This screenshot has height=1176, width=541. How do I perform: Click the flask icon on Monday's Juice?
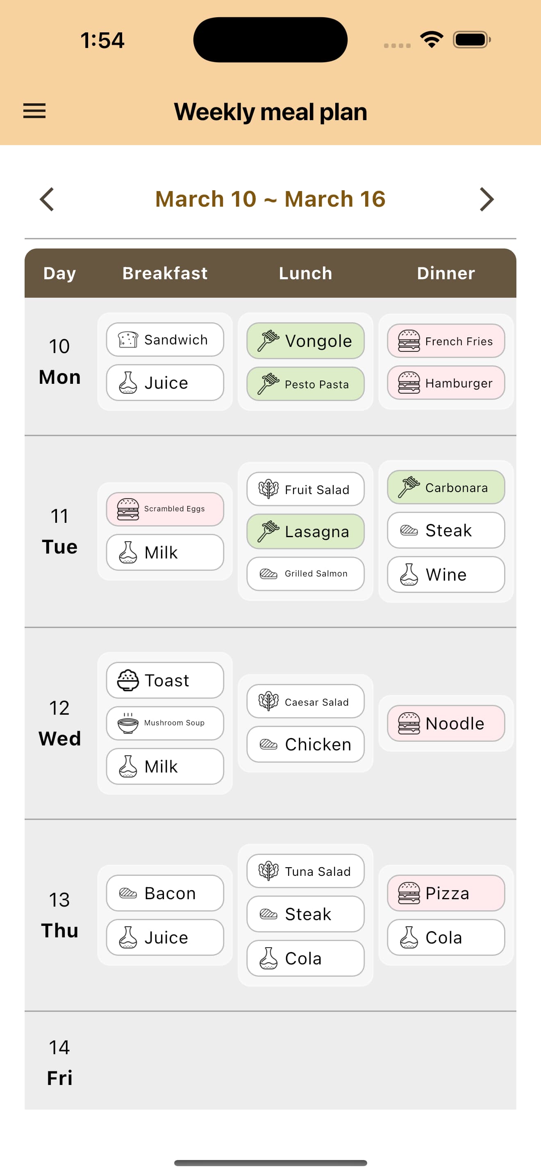click(128, 383)
